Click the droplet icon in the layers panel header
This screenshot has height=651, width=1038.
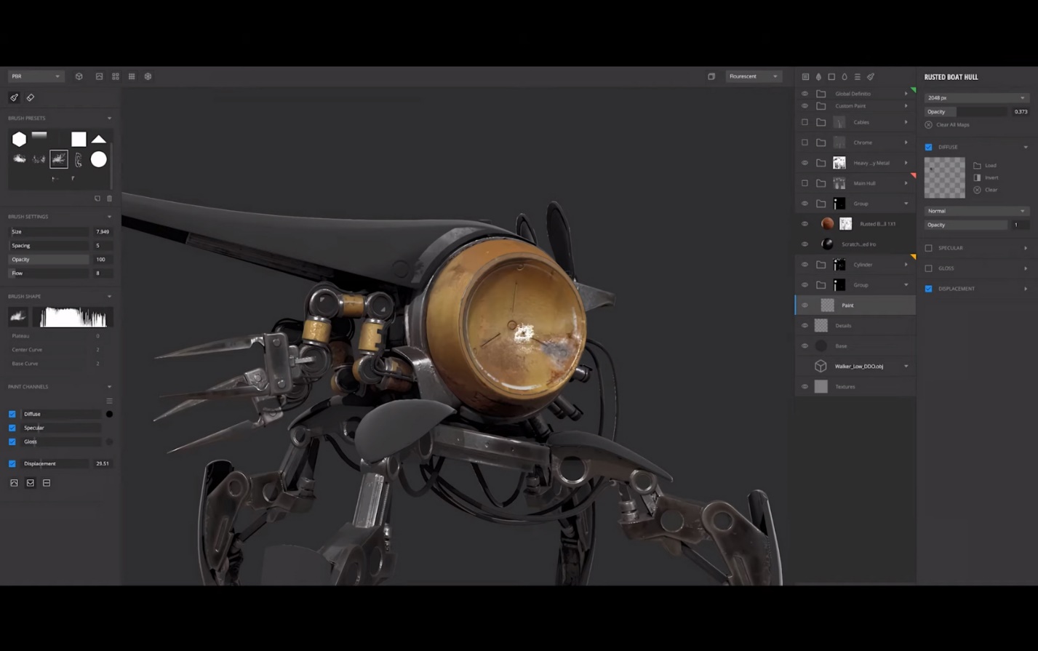coord(844,76)
